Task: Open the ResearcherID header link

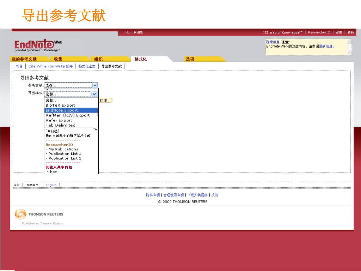Action: (319, 32)
